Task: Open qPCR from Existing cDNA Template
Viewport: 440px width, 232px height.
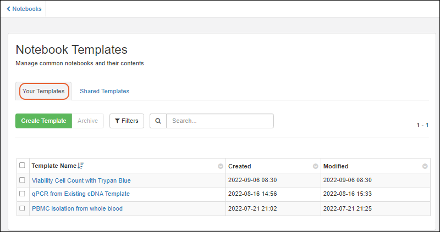Action: (81, 194)
